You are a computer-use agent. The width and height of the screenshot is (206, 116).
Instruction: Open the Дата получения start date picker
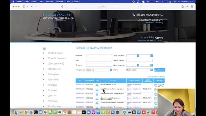(138, 65)
